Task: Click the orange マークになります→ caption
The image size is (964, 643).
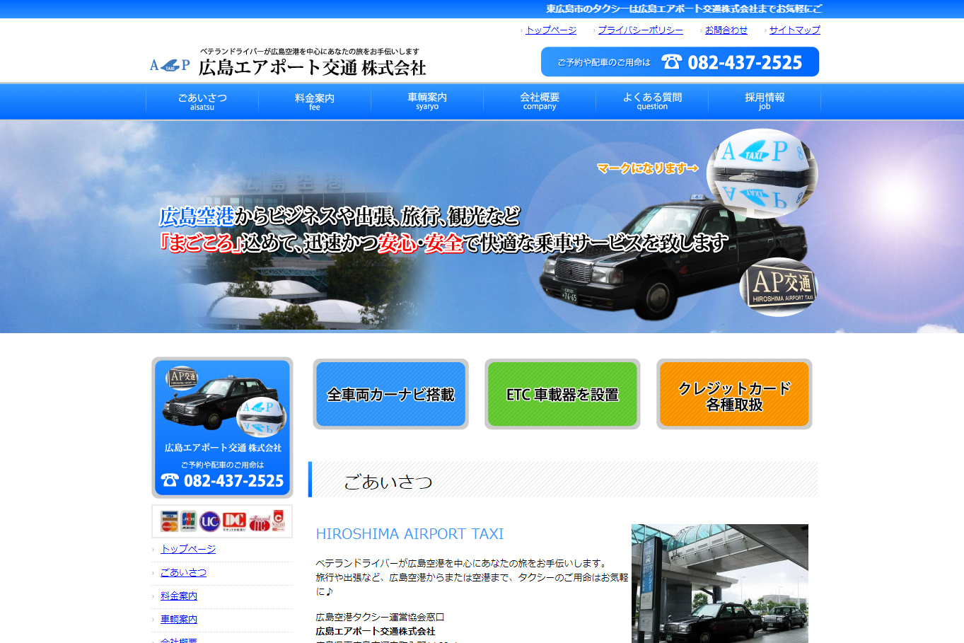Action: point(648,168)
